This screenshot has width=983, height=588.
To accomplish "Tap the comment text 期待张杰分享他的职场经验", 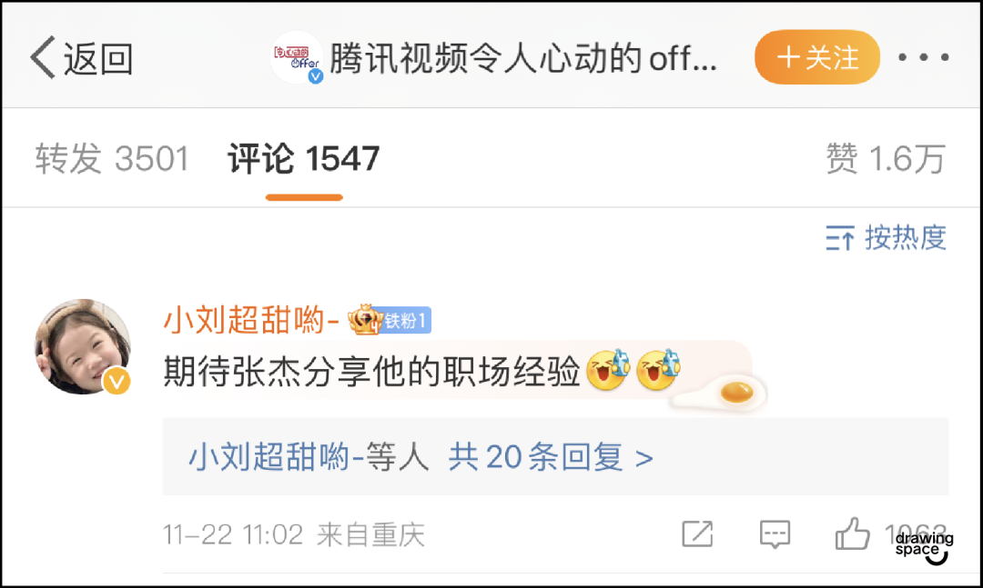I will [x=371, y=373].
